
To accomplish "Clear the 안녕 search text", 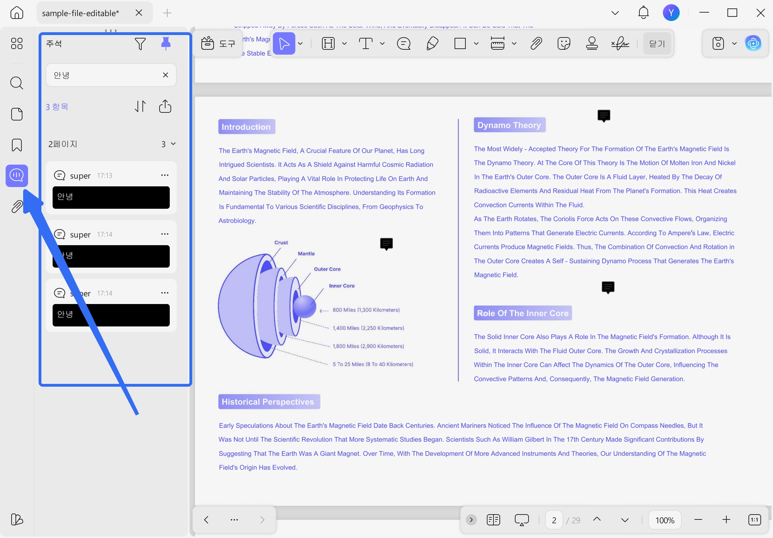I will [166, 75].
